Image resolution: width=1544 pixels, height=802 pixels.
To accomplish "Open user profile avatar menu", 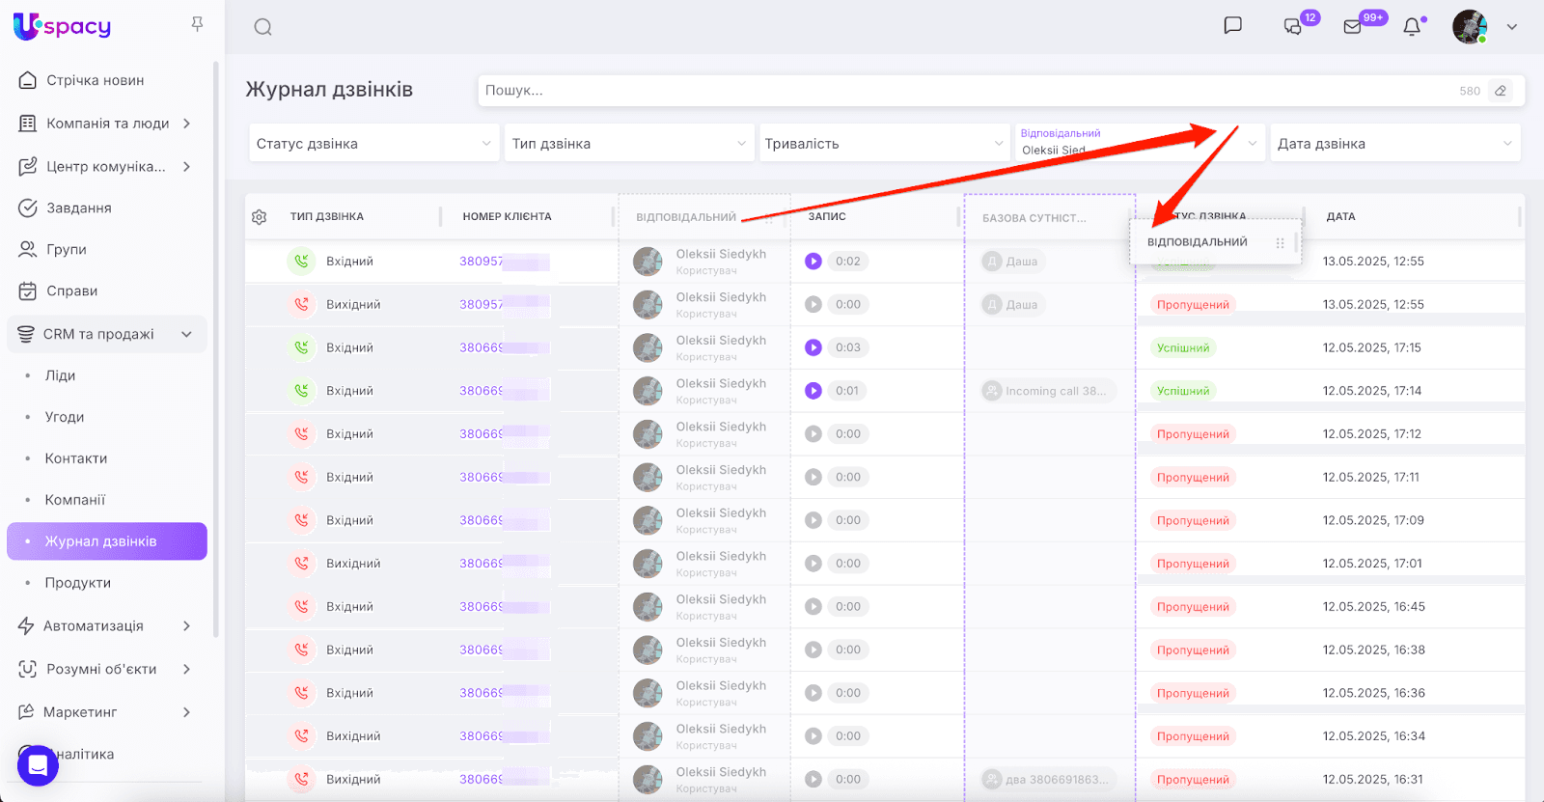I will coord(1470,27).
